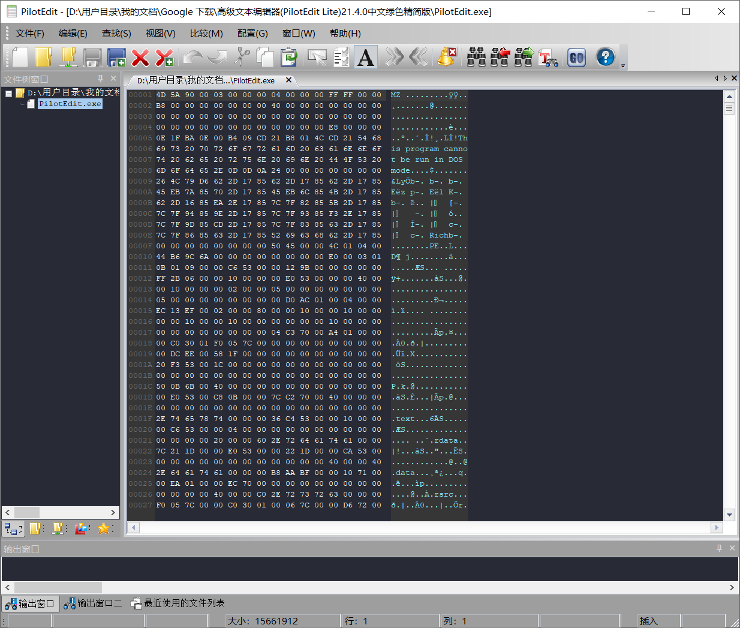
Task: Switch to the 输出窗口二 tab
Action: pyautogui.click(x=93, y=603)
